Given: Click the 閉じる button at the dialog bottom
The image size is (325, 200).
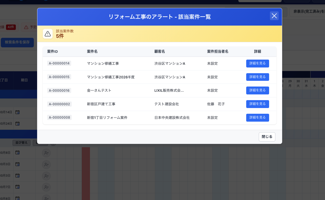Looking at the screenshot, I should pos(267,137).
